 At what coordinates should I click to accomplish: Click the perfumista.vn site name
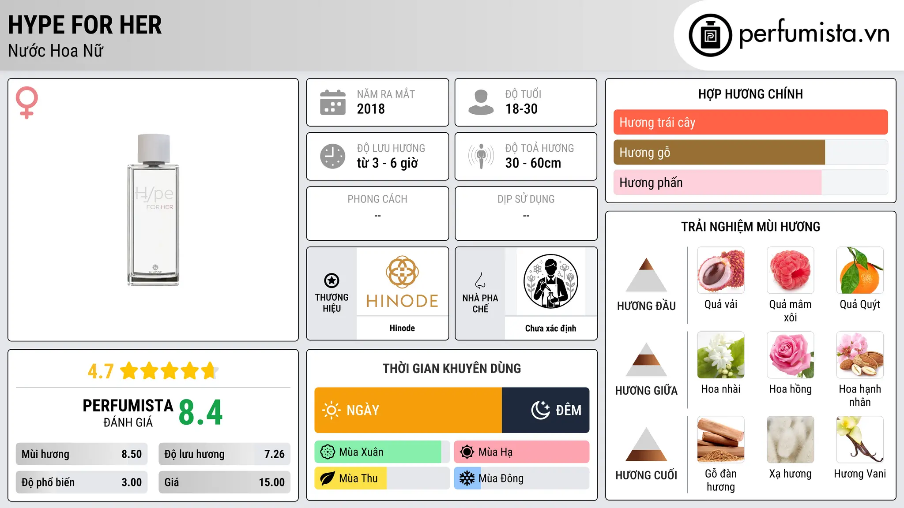click(x=814, y=34)
